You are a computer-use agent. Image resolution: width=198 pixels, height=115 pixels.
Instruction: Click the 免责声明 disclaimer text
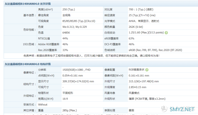pos(91,56)
